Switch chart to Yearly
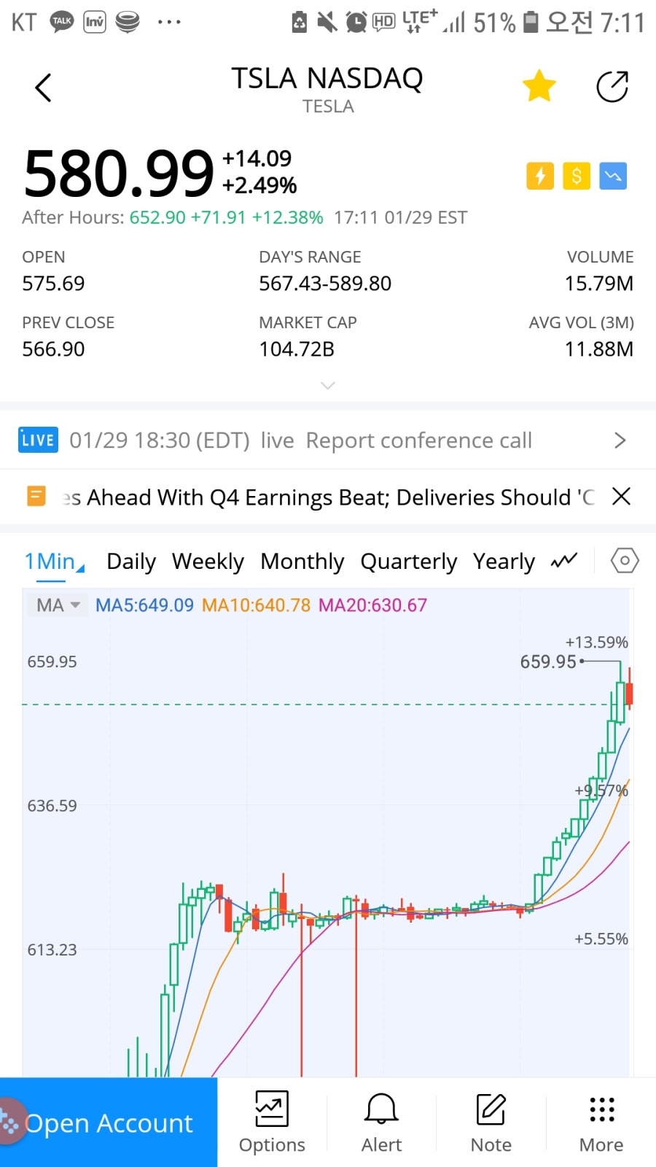Image resolution: width=656 pixels, height=1167 pixels. pyautogui.click(x=504, y=562)
